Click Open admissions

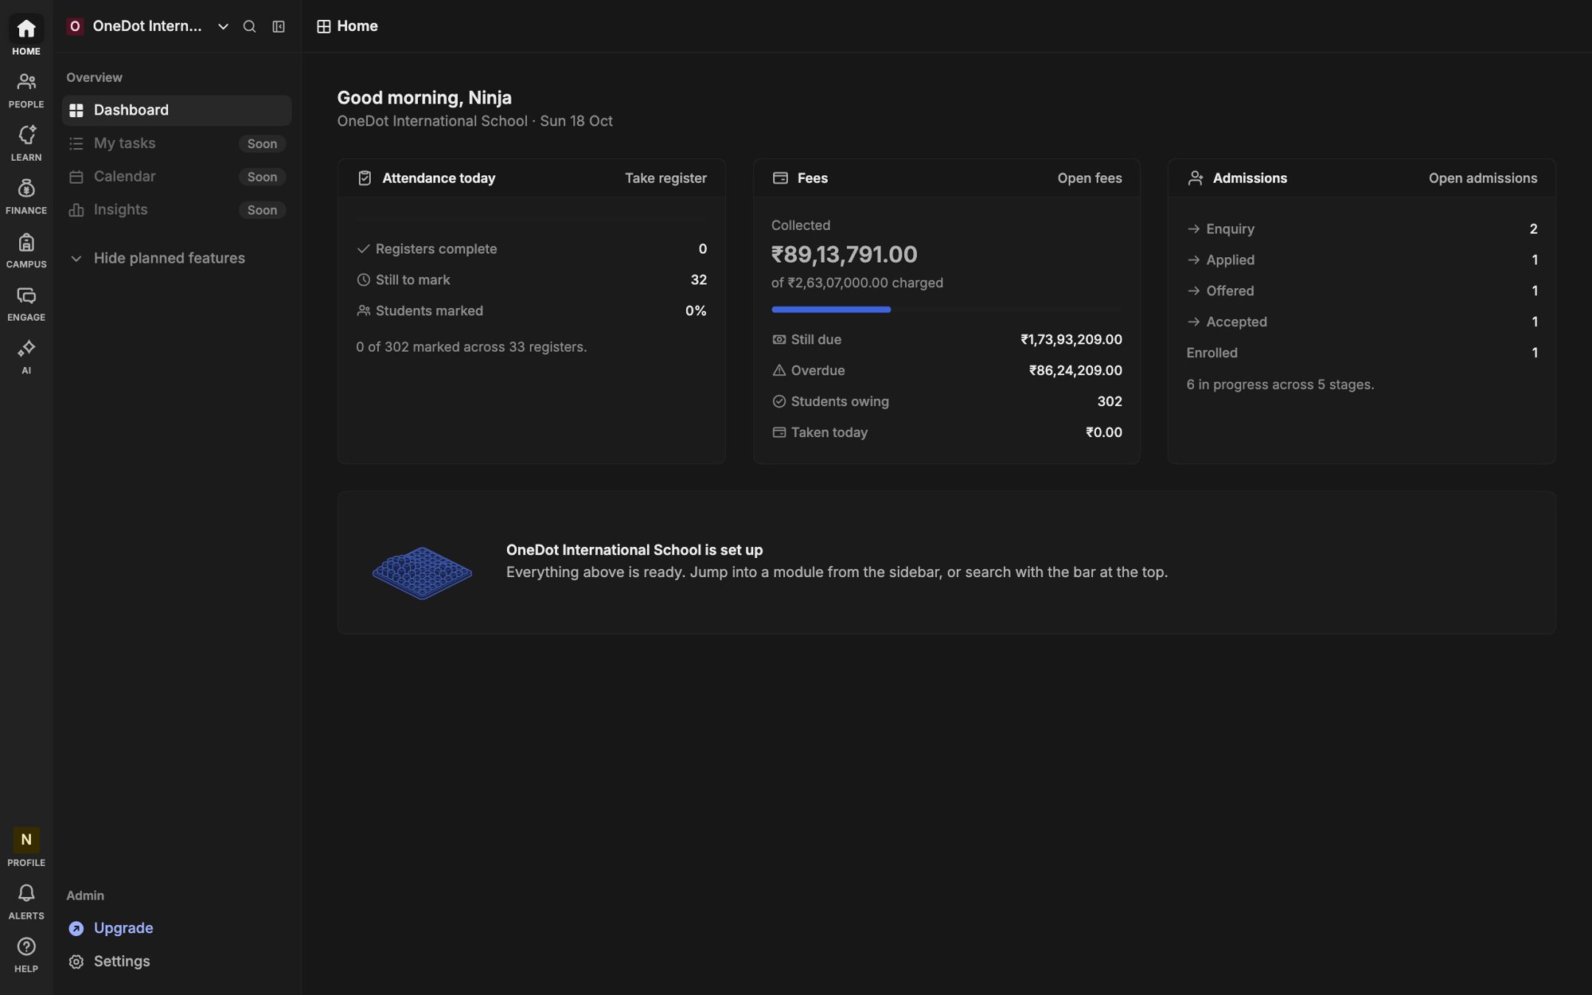pyautogui.click(x=1482, y=178)
